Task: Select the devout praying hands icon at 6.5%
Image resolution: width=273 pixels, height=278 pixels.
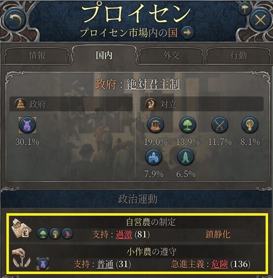Action: (186, 157)
